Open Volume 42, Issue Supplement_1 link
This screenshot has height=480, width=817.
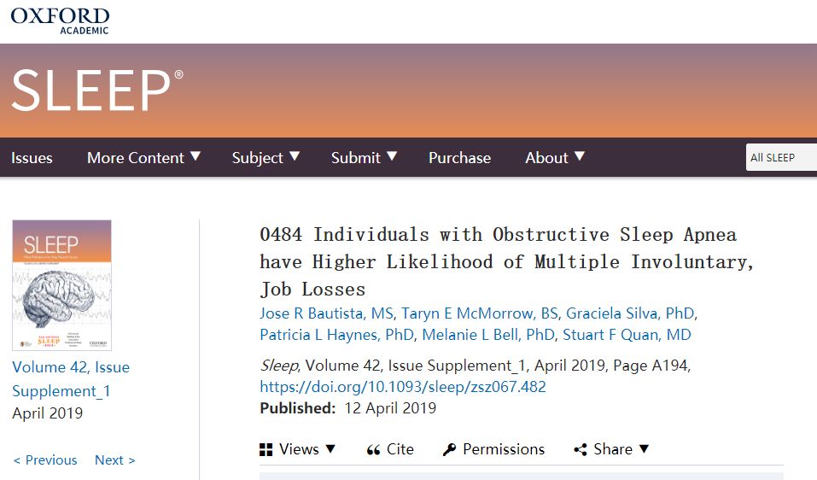point(71,379)
